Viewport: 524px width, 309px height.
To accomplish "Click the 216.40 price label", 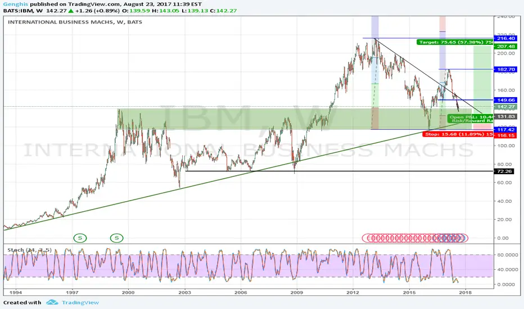I will coord(505,38).
